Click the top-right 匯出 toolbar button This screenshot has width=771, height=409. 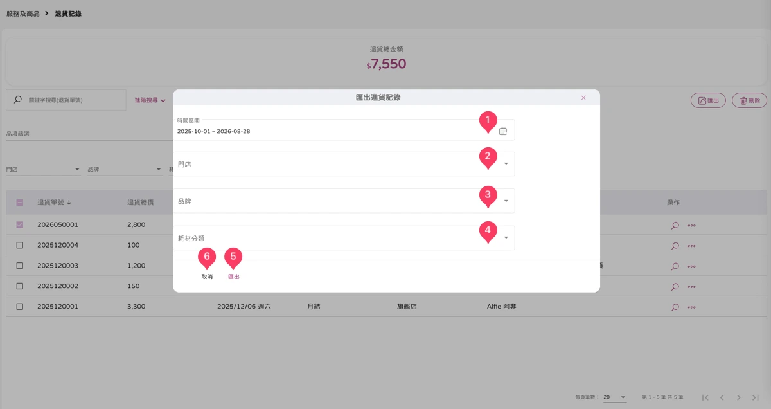[708, 100]
